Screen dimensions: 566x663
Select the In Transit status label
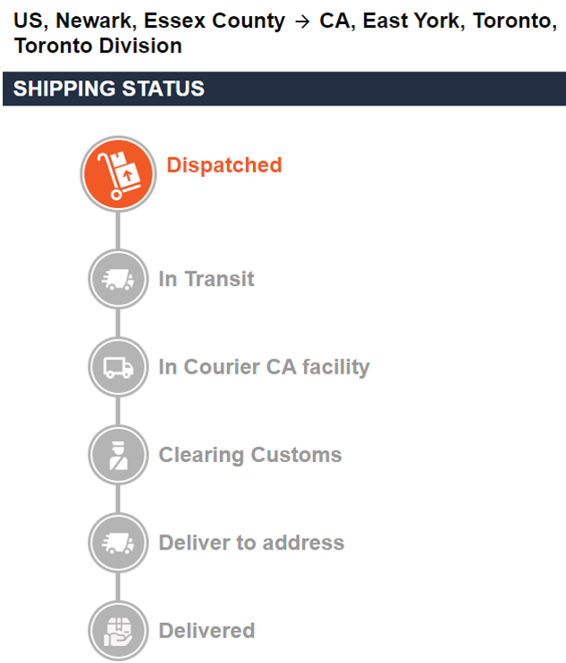coord(206,279)
